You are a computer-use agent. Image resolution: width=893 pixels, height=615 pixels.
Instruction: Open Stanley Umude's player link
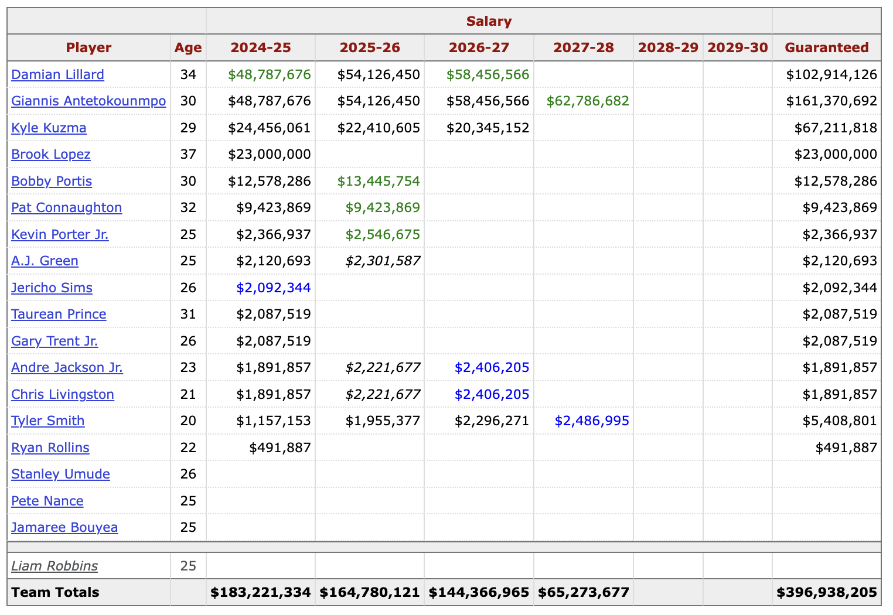coord(60,474)
